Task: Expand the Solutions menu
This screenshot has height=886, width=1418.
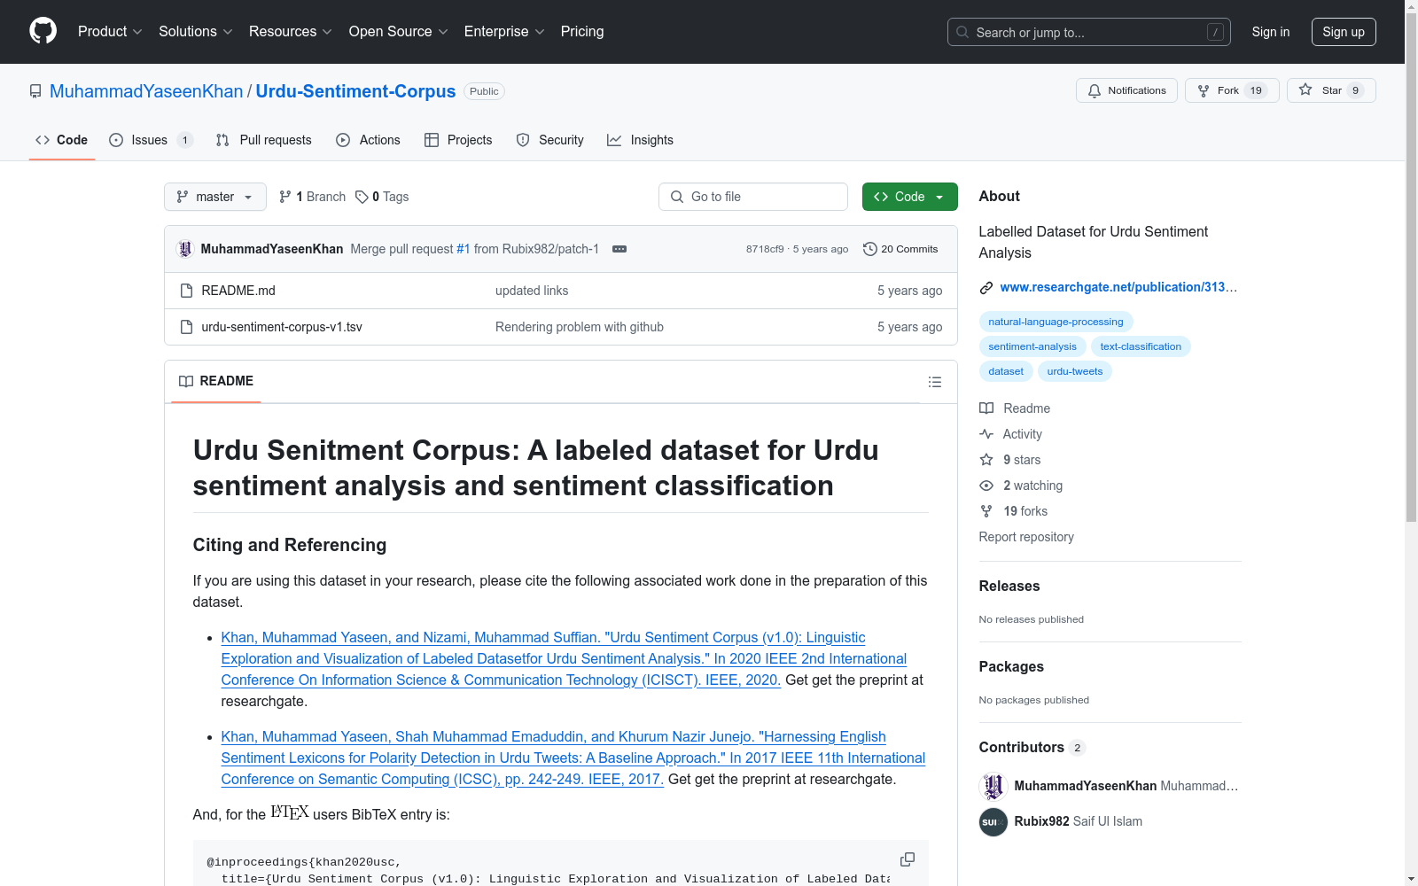Action: coord(196,32)
